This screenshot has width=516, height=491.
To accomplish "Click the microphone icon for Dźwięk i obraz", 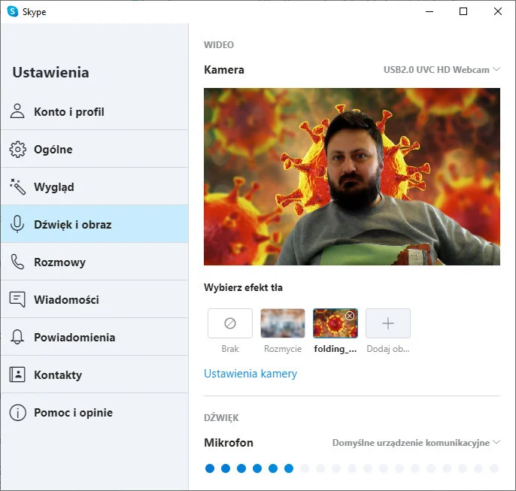I will click(17, 224).
